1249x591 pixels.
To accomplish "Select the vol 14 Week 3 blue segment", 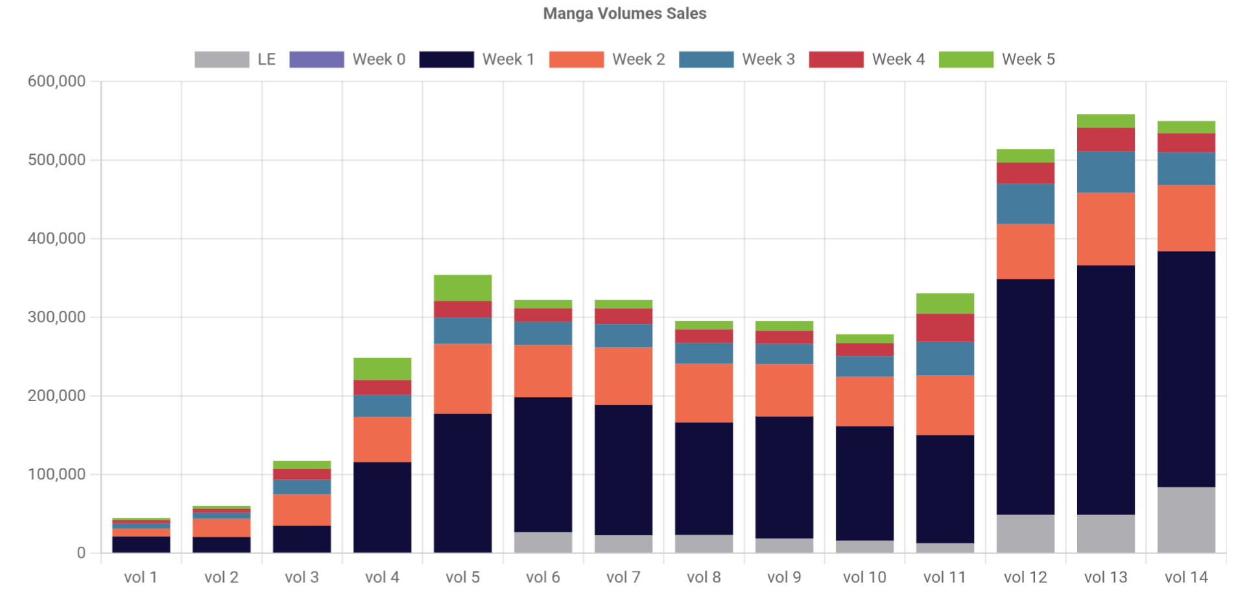I will tap(1187, 168).
